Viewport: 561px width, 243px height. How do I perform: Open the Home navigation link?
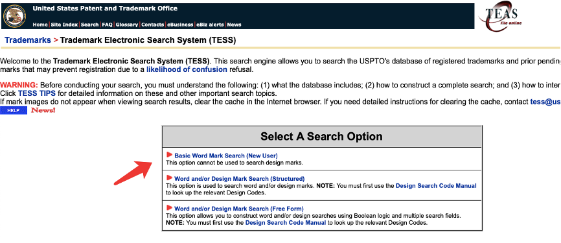(40, 25)
